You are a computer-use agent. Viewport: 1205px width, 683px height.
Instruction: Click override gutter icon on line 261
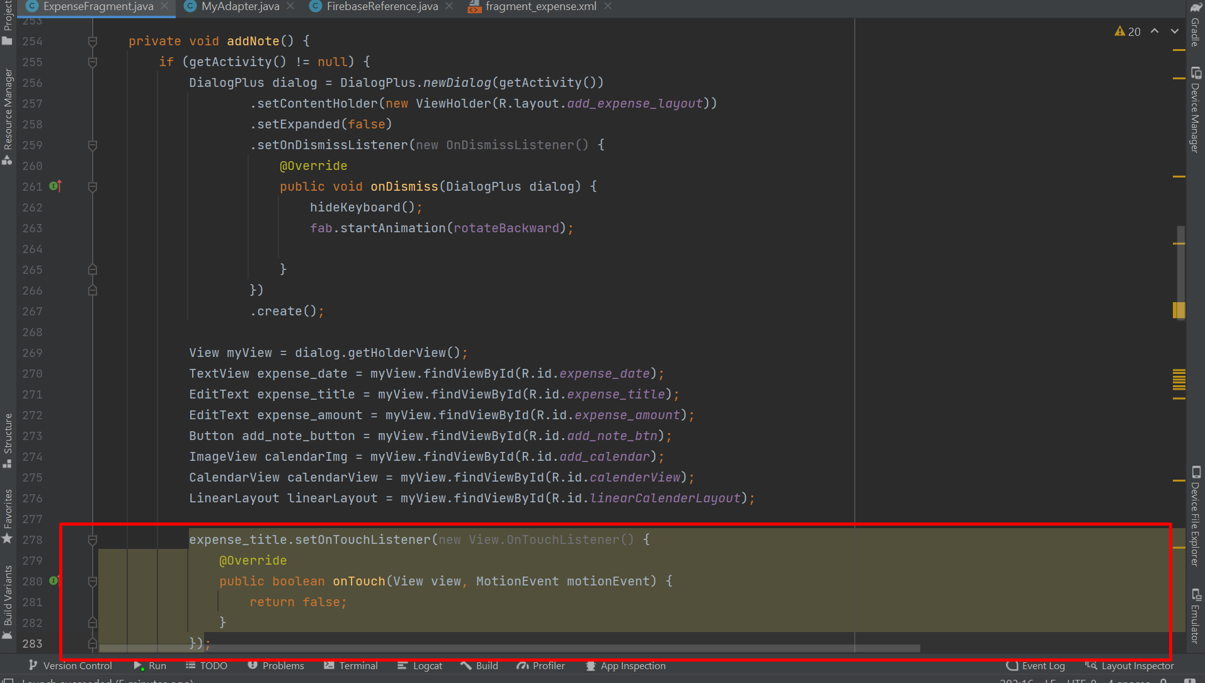coord(55,186)
